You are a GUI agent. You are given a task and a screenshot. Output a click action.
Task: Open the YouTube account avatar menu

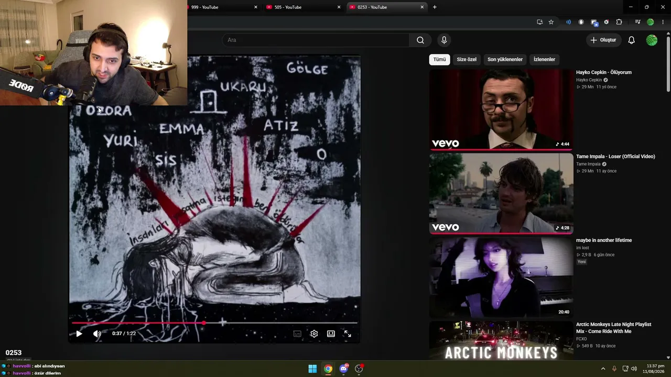click(652, 40)
